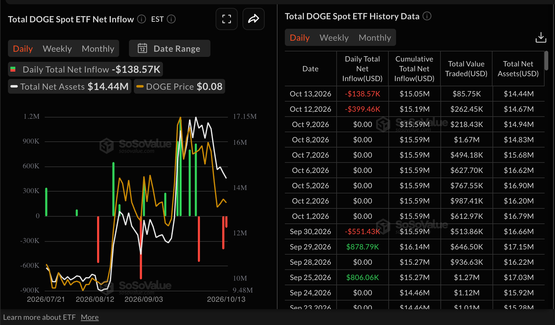This screenshot has height=325, width=555.
Task: Click the $85.75K value traded cell
Action: [467, 94]
